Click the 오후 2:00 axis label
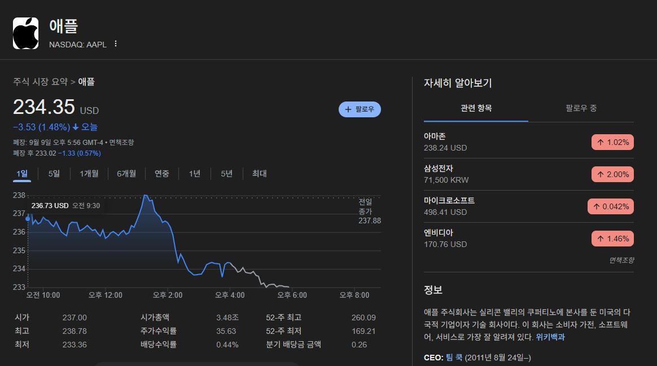The width and height of the screenshot is (657, 366). click(x=168, y=296)
